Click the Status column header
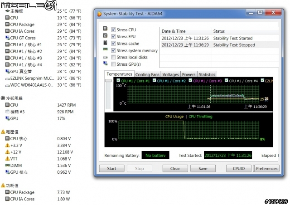Screen dimensions: 290x205 (x=245, y=31)
